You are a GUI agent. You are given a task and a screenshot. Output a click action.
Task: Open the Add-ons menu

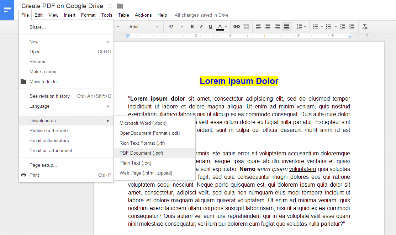tap(143, 15)
